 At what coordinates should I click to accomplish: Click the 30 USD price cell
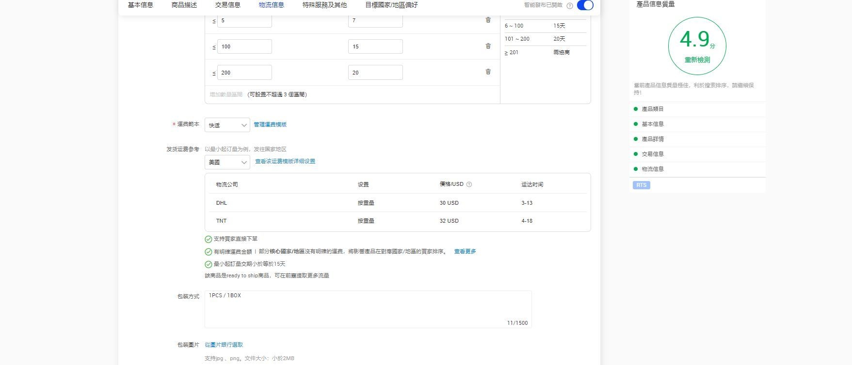point(449,203)
